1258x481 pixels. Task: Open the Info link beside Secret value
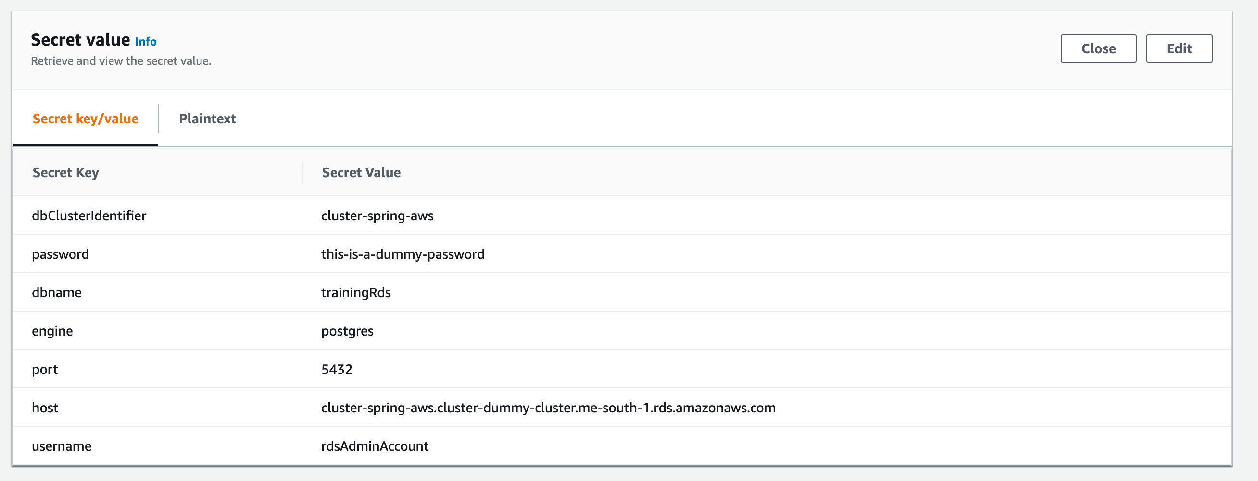146,42
